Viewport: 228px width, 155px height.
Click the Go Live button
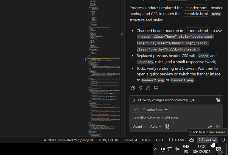point(207,140)
